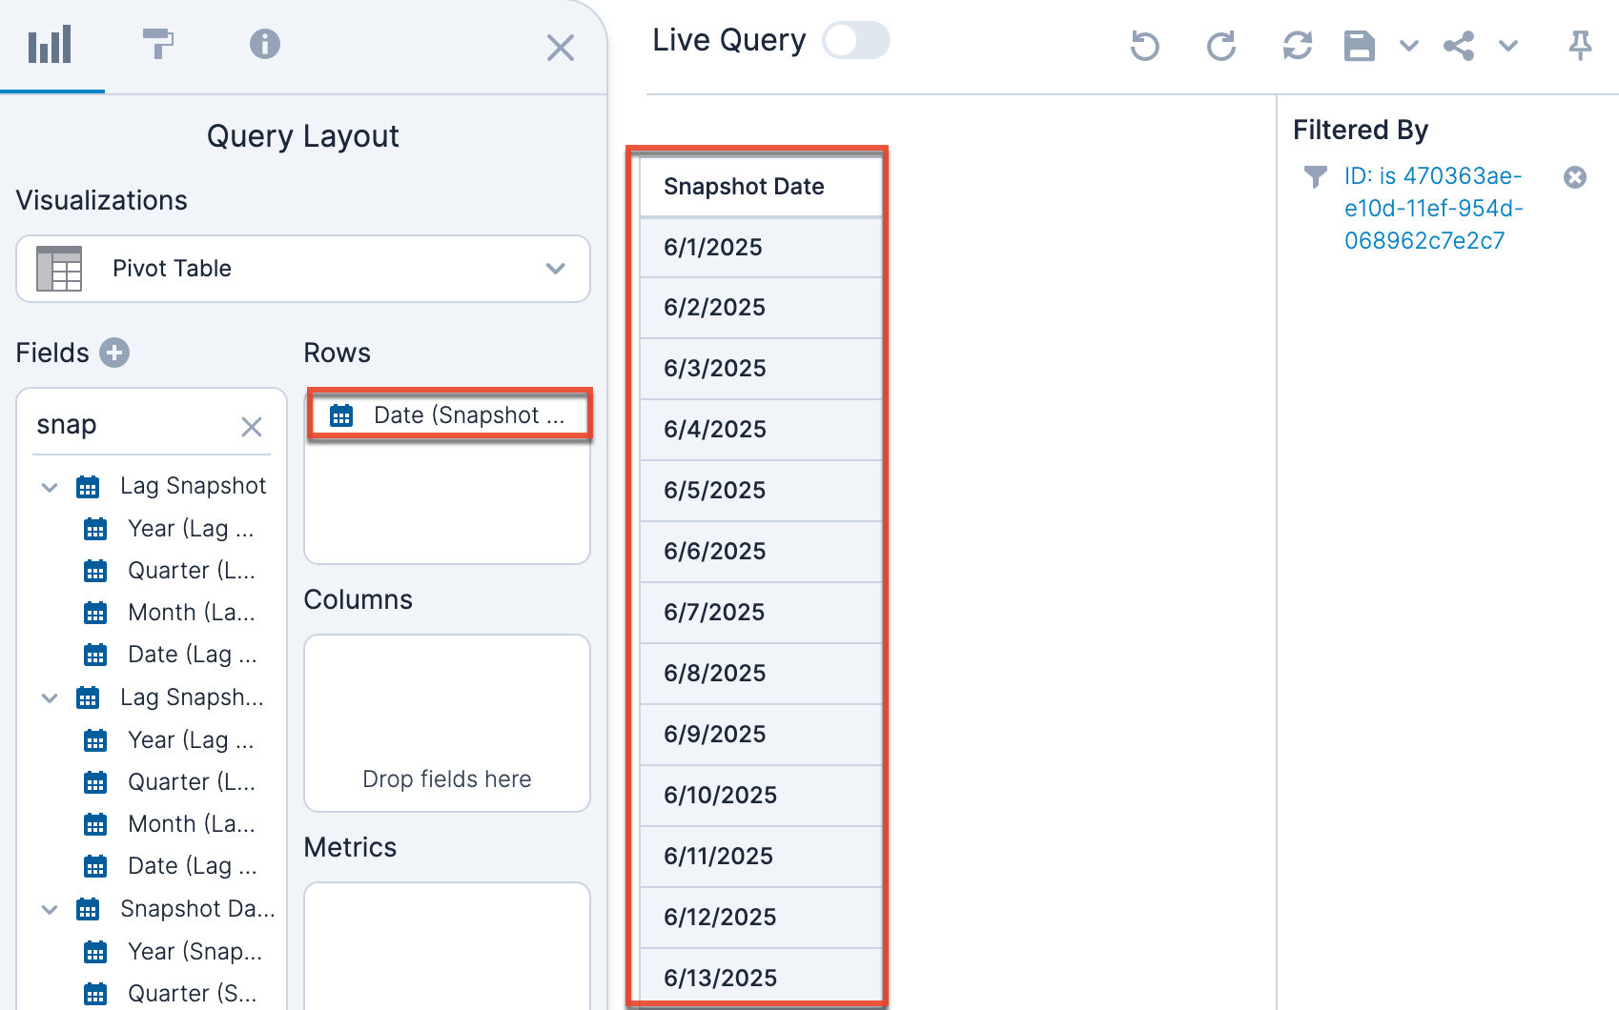The image size is (1619, 1010).
Task: Click the Columns drop fields area
Action: [447, 723]
